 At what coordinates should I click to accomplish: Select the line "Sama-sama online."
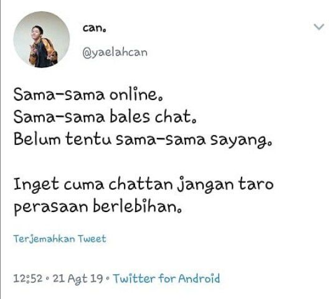pyautogui.click(x=88, y=94)
